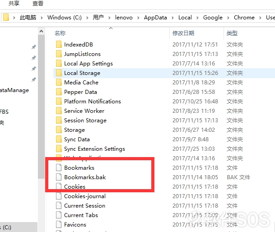This screenshot has width=275, height=232.
Task: Select Chrome breadcrumb segment
Action: [x=244, y=17]
